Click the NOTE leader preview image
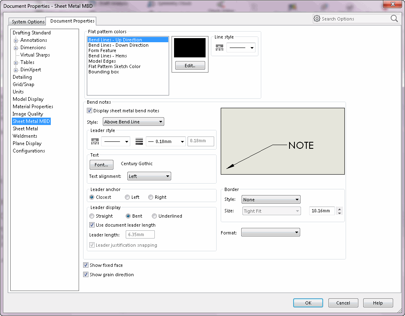The image size is (405, 316). (x=283, y=141)
